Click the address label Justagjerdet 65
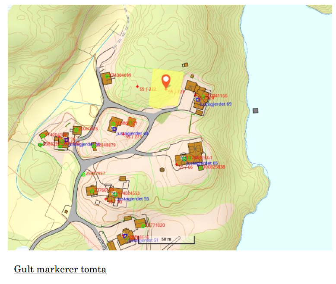 202,163
